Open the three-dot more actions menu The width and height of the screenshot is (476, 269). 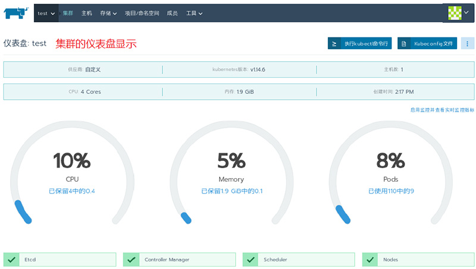click(x=468, y=43)
